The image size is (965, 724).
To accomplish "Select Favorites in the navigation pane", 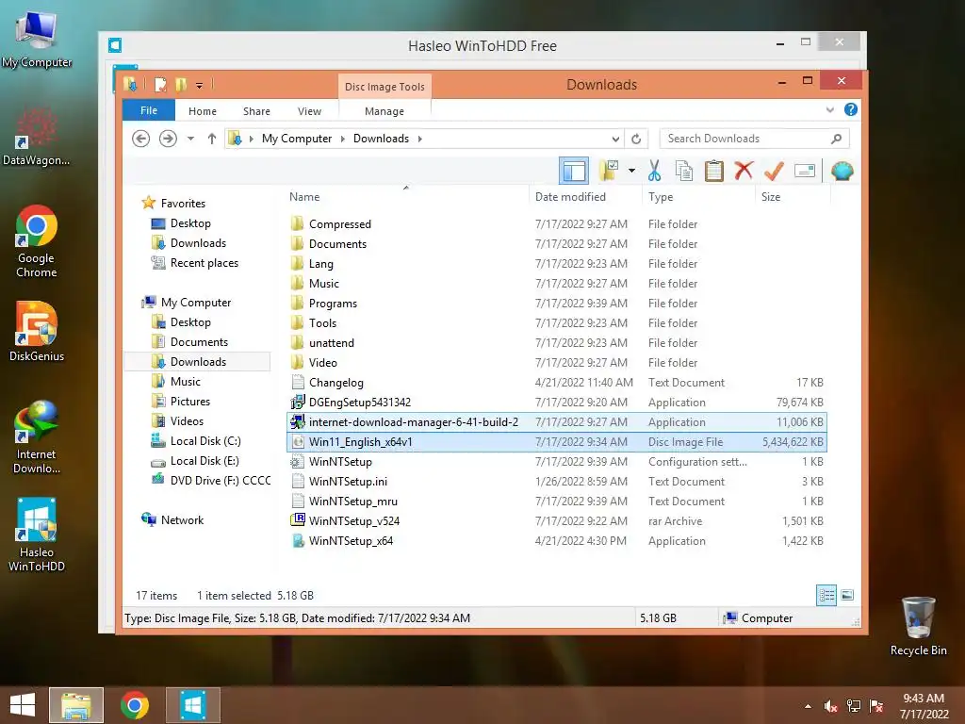I will tap(183, 204).
